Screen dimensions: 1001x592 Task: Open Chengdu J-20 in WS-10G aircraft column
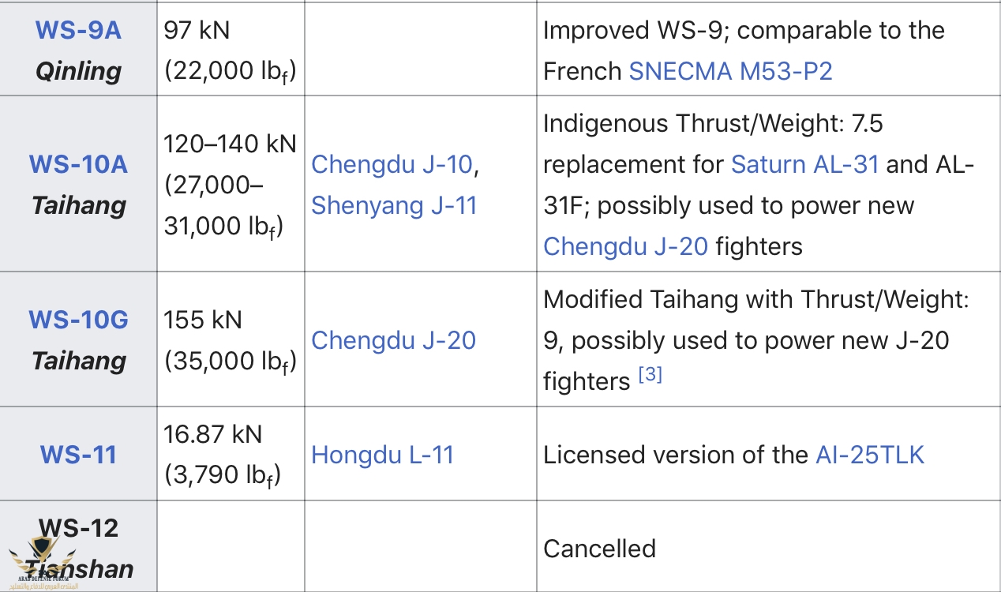[393, 340]
